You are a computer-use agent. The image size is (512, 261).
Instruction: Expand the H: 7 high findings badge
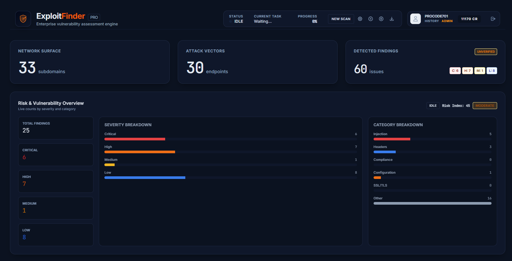467,71
